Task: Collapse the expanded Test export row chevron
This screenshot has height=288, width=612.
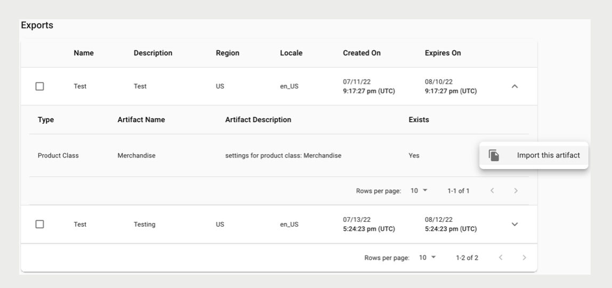Action: 515,86
